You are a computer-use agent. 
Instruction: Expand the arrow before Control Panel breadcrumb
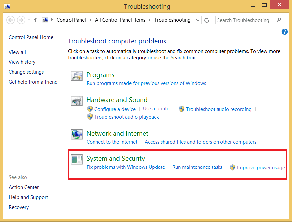pos(52,20)
